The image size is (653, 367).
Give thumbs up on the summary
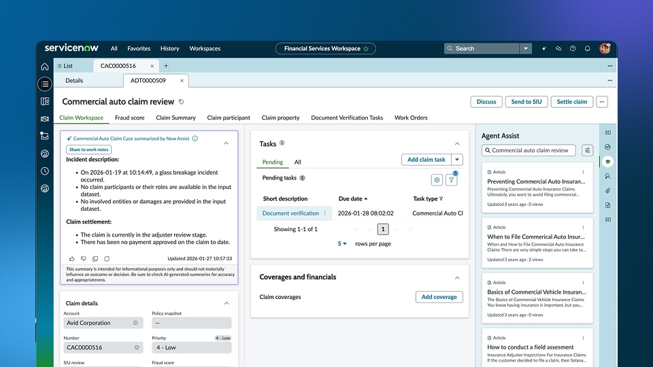(x=71, y=259)
